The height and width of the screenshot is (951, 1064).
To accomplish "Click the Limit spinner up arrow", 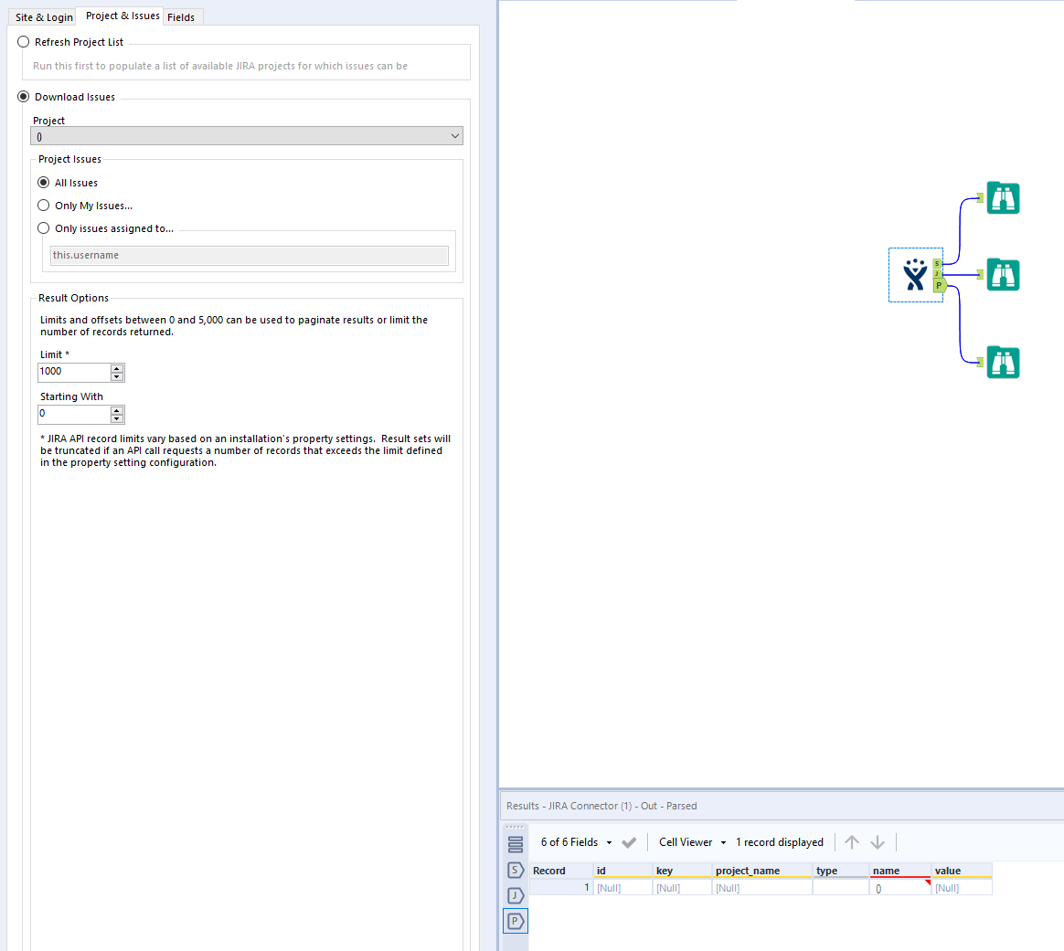I will pos(117,367).
